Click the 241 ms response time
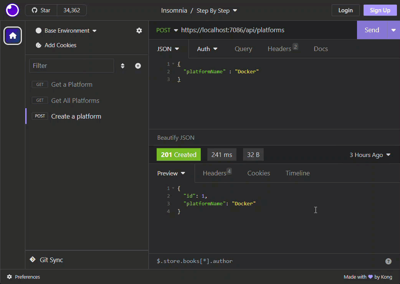Screen dimensions: 400x284 click(x=221, y=155)
